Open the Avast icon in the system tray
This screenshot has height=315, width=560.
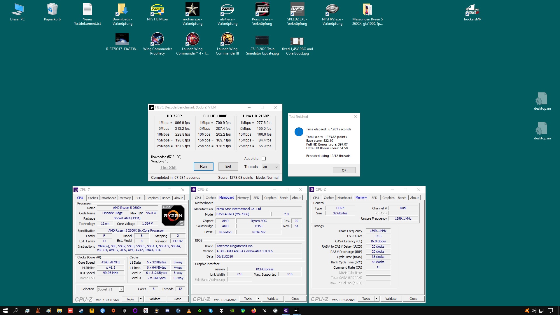pyautogui.click(x=527, y=311)
